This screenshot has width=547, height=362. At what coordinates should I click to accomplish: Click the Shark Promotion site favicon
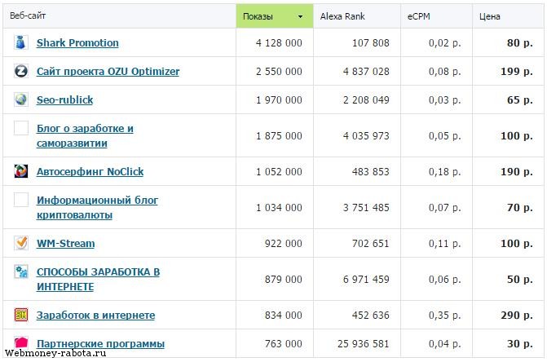(21, 42)
